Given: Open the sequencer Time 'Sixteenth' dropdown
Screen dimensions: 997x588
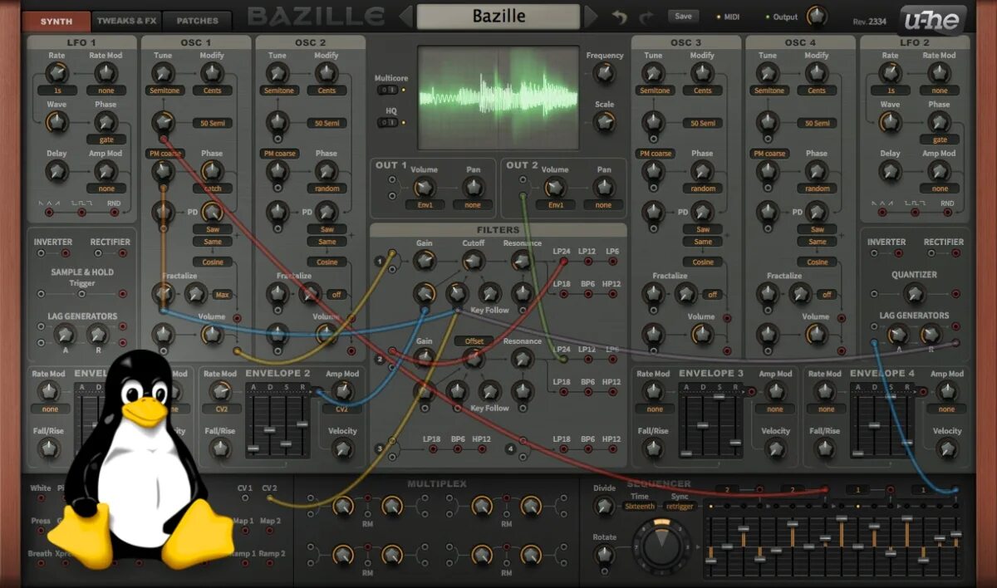Looking at the screenshot, I should pos(640,506).
